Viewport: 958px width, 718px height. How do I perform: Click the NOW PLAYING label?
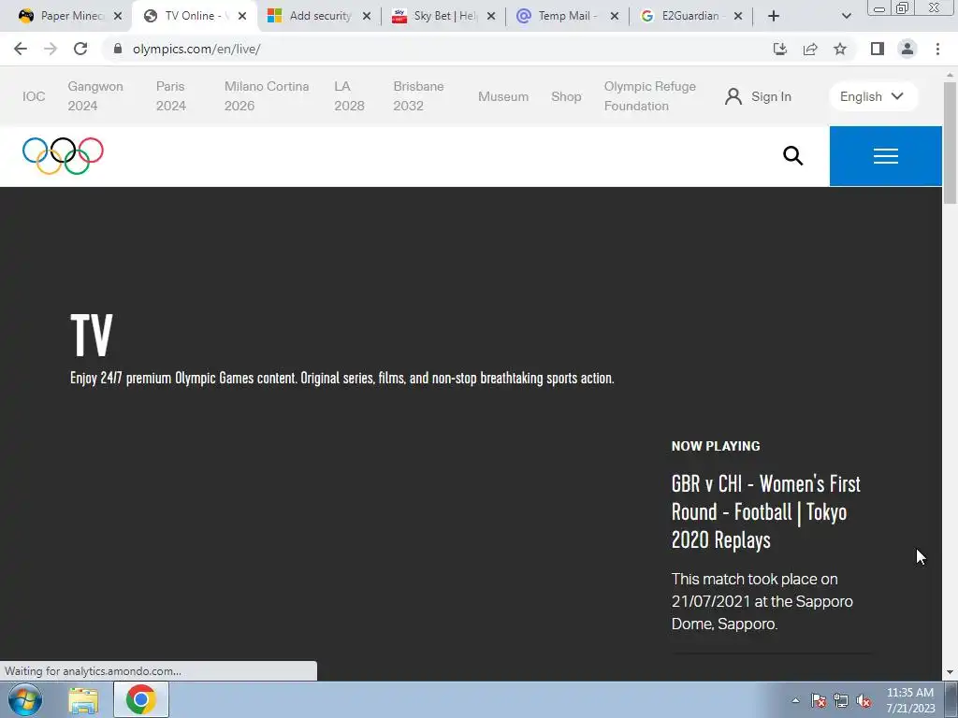tap(716, 446)
